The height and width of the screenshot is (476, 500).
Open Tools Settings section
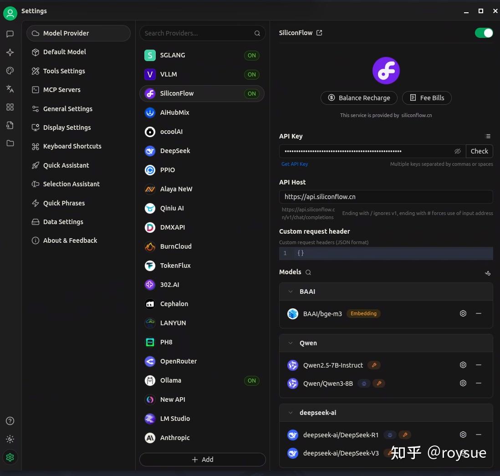[78, 71]
